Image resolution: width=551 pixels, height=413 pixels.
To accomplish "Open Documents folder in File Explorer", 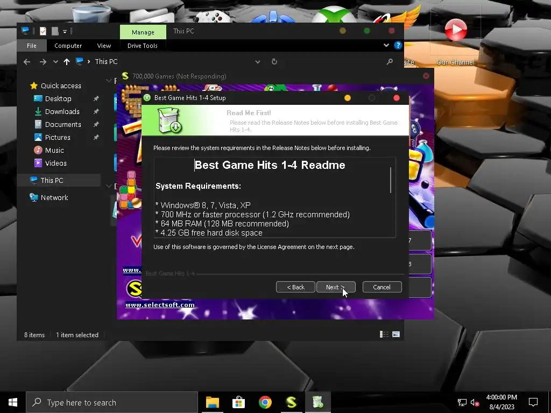I will (x=63, y=124).
